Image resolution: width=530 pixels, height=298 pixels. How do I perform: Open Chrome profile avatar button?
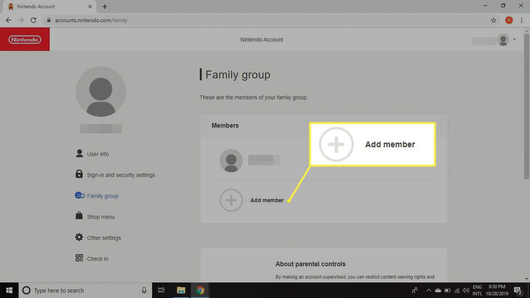[x=509, y=20]
